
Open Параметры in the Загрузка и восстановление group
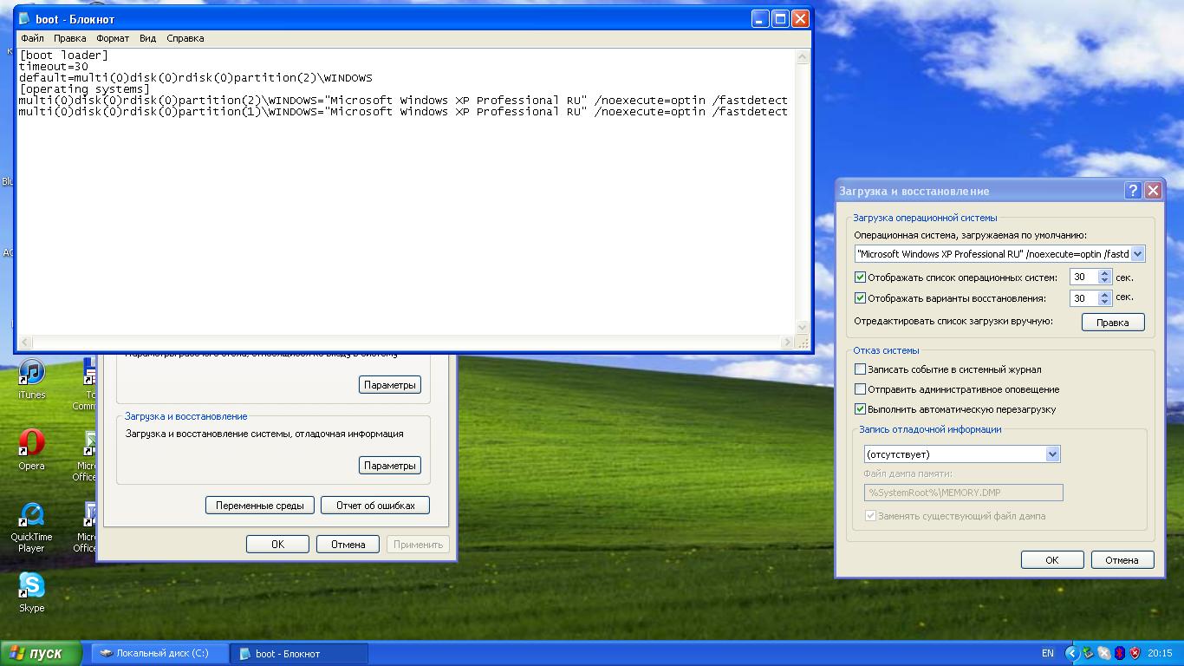(390, 465)
